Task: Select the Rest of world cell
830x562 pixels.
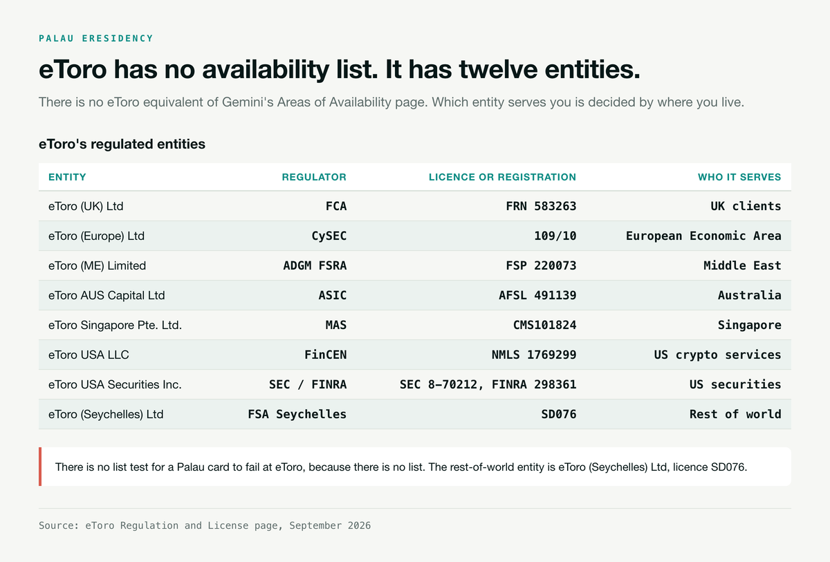Action: click(735, 414)
